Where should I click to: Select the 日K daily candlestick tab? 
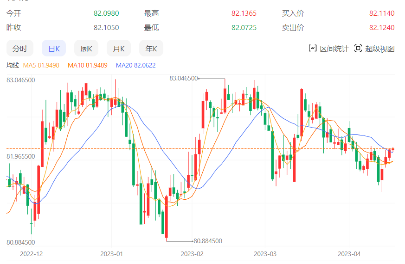[54, 49]
